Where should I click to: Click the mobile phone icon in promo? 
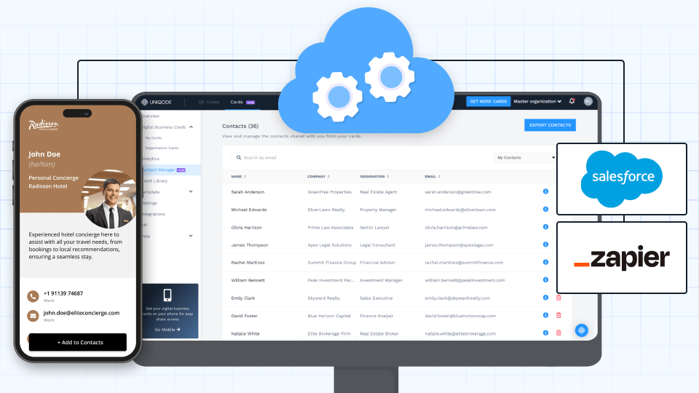(x=167, y=295)
